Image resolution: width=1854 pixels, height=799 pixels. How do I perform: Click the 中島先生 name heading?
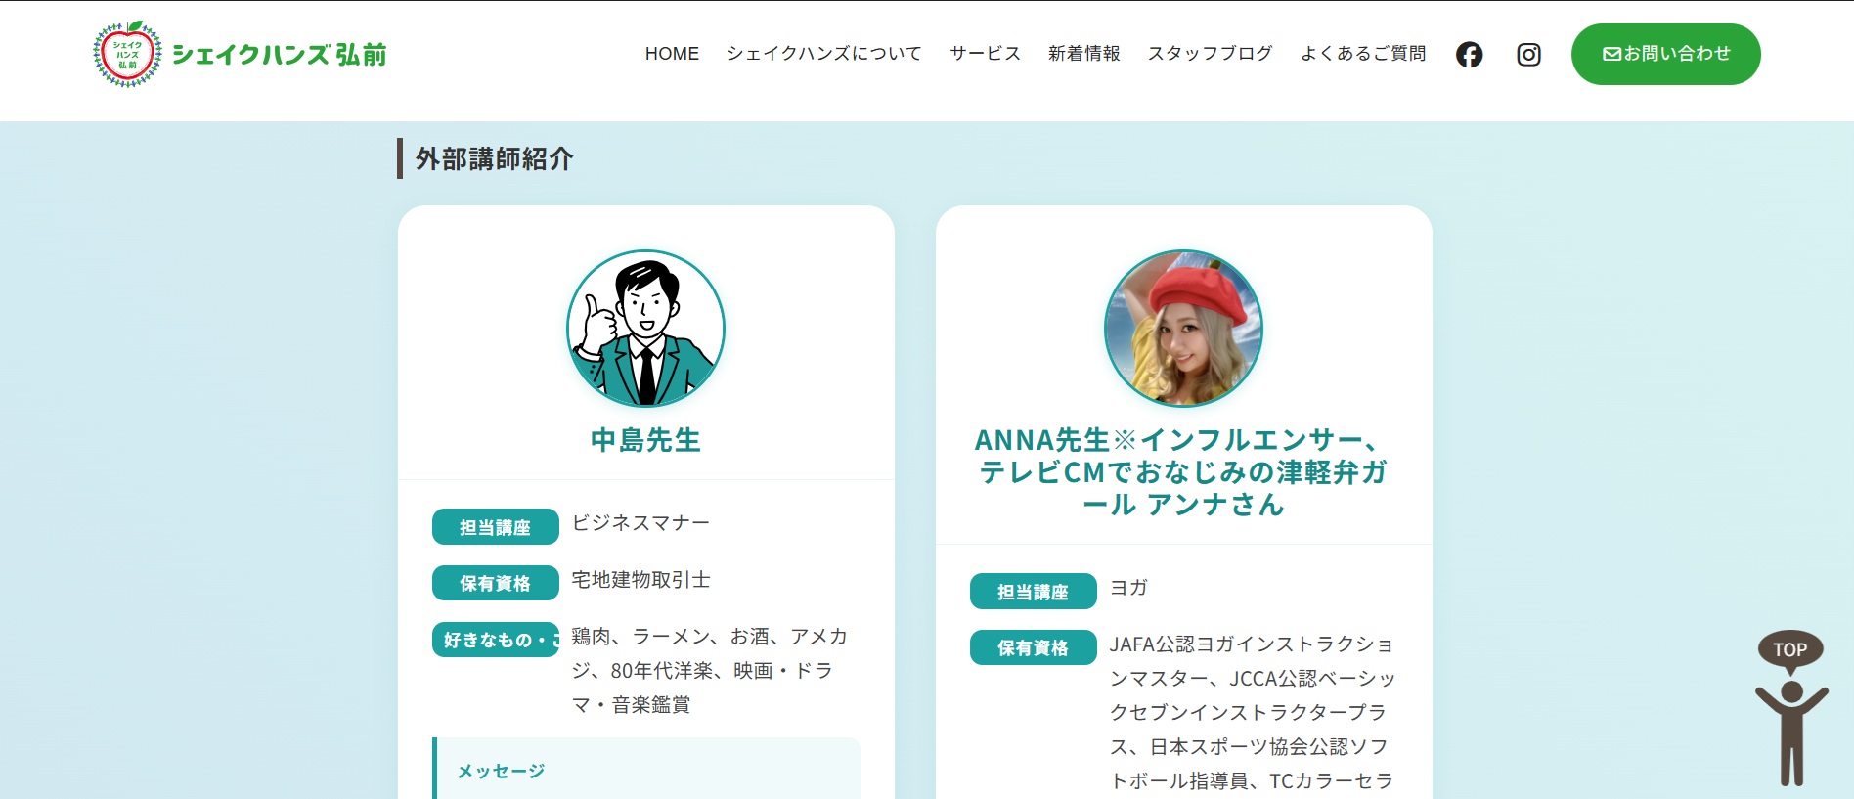(645, 440)
